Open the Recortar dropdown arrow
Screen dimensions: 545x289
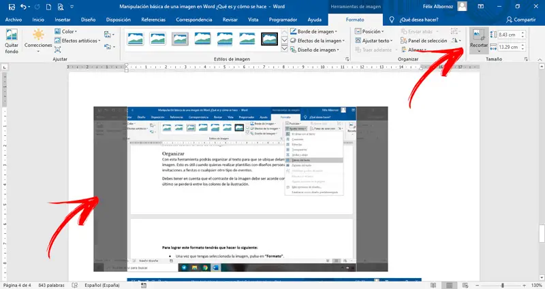[479, 51]
